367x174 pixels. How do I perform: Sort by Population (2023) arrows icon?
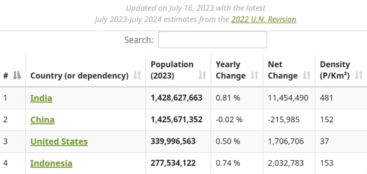coord(202,75)
